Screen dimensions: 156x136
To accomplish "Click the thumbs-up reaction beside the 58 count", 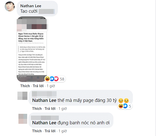I will click(x=52, y=79).
